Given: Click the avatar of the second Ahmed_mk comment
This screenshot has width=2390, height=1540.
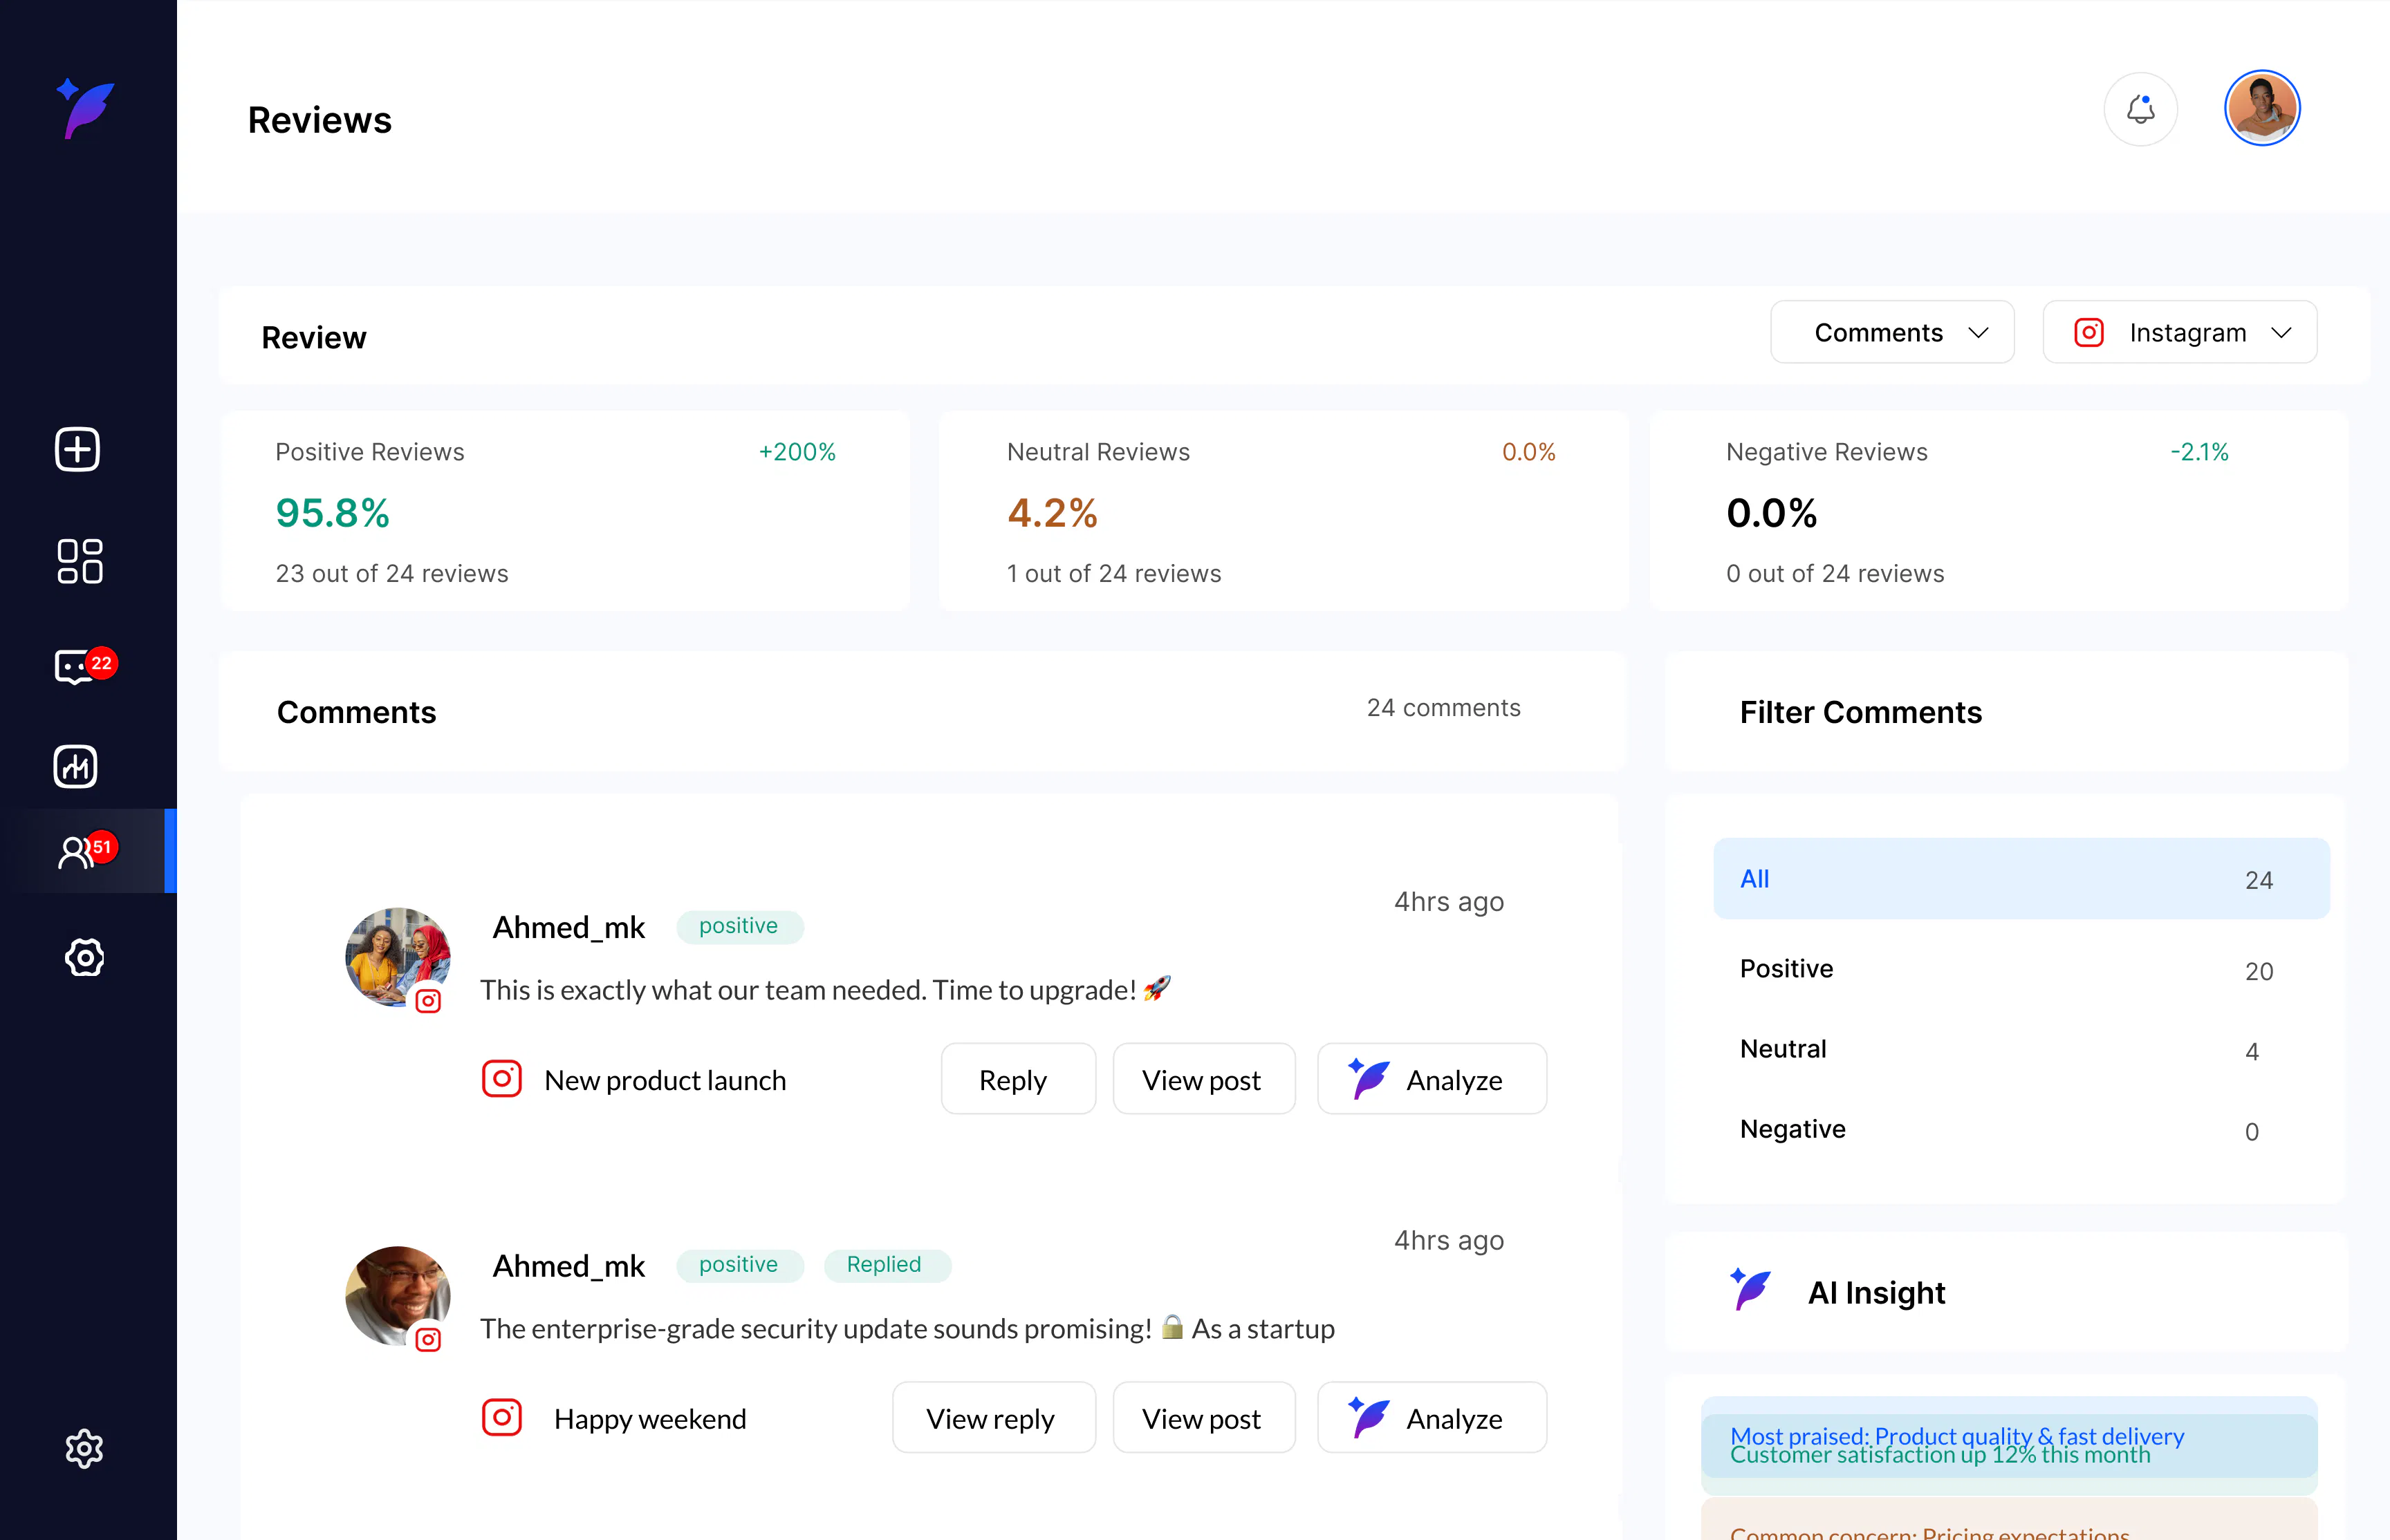Looking at the screenshot, I should [x=397, y=1296].
